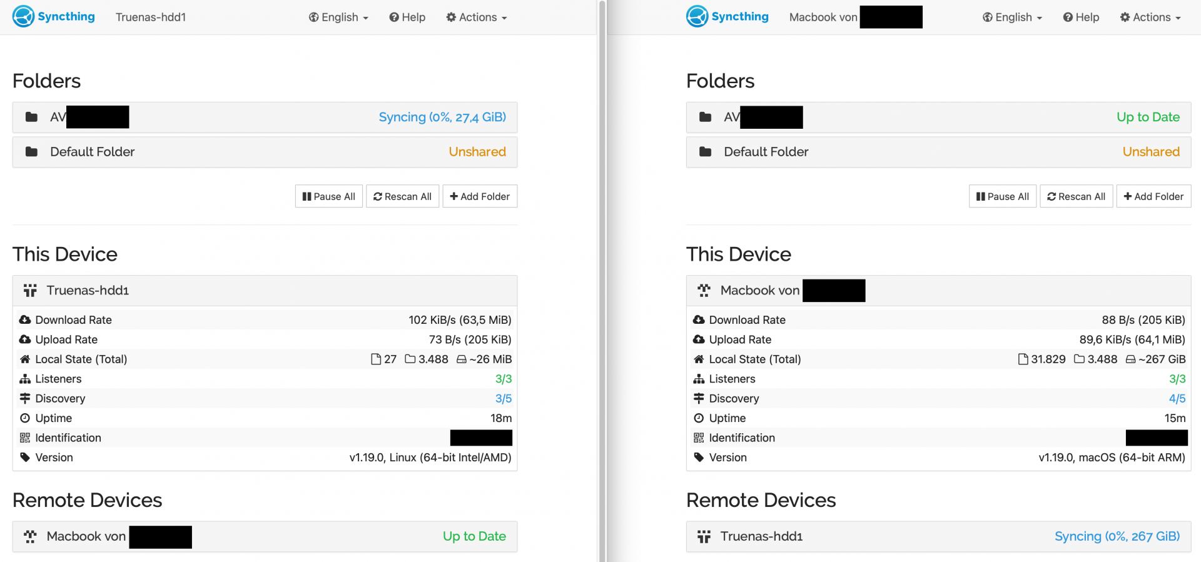Open the English language dropdown in the right window

1012,18
